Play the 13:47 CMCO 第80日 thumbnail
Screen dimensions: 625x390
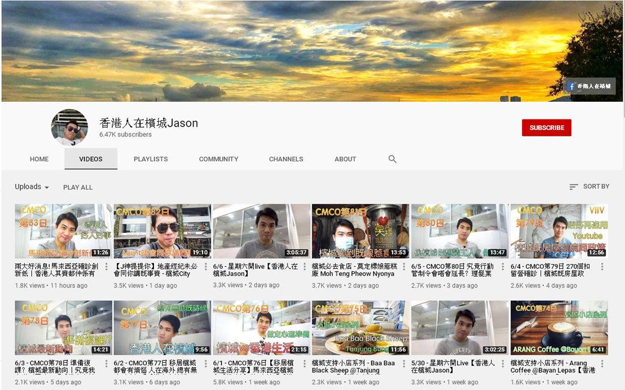(459, 231)
